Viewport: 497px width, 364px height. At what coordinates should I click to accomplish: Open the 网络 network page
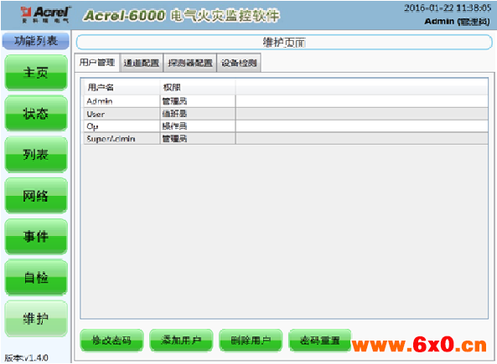[36, 196]
